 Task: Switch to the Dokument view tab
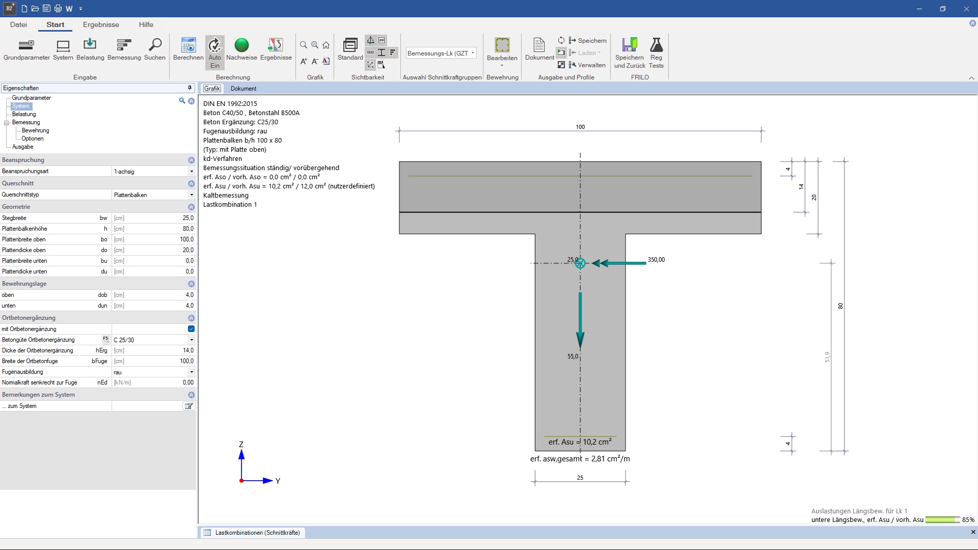pyautogui.click(x=243, y=89)
